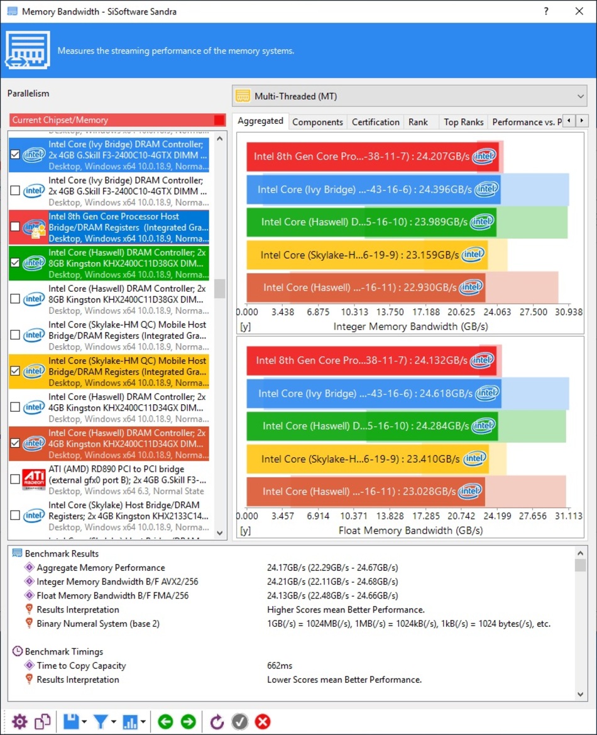
Task: Uncheck the orange Haswell 4GB Kingston entry
Action: [x=15, y=443]
